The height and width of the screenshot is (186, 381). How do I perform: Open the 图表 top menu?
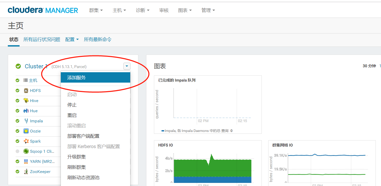tap(185, 10)
